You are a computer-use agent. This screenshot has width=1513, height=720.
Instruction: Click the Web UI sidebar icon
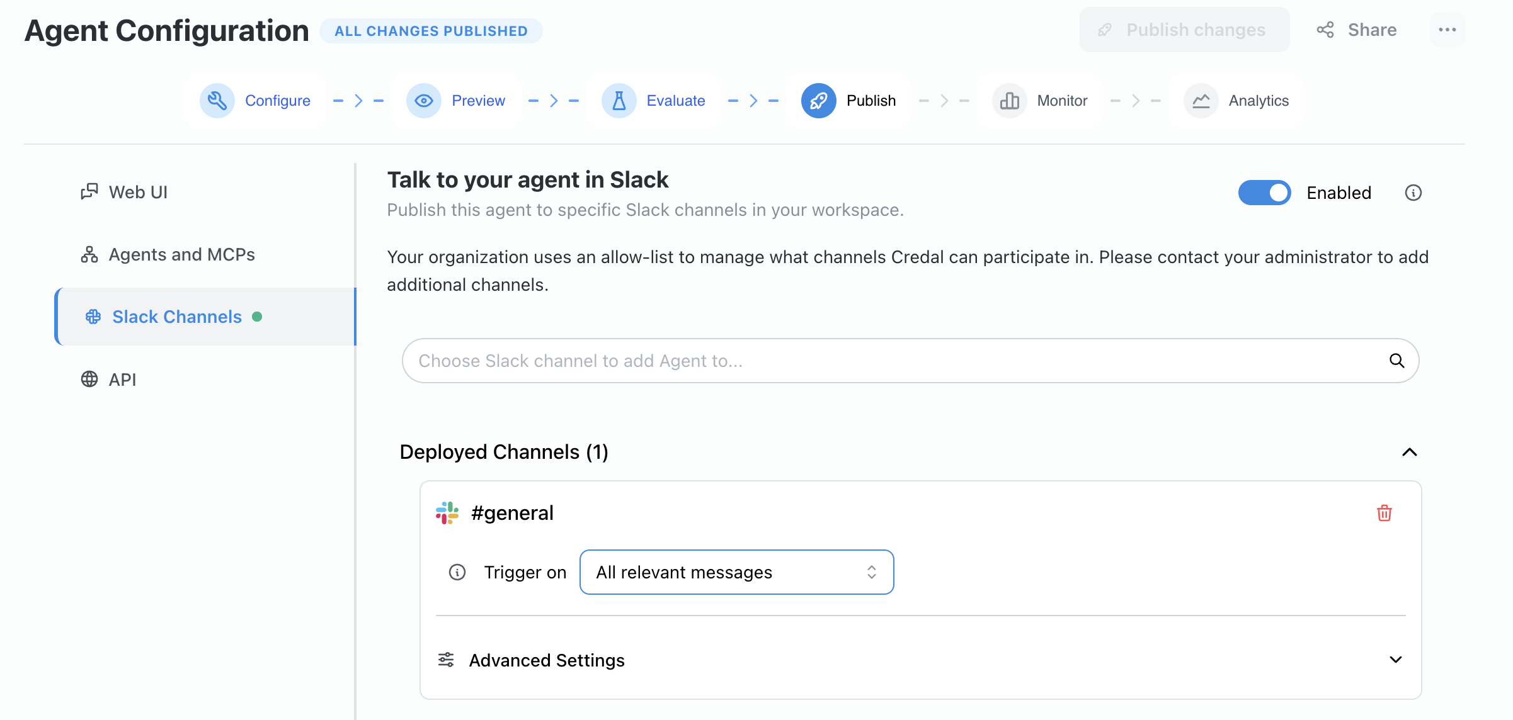click(89, 191)
